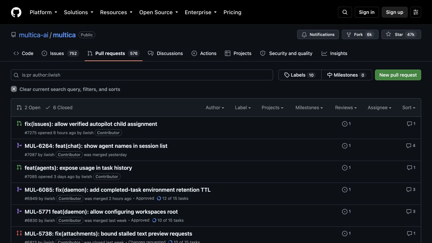Switch to the Code tab
The width and height of the screenshot is (432, 243).
point(23,53)
